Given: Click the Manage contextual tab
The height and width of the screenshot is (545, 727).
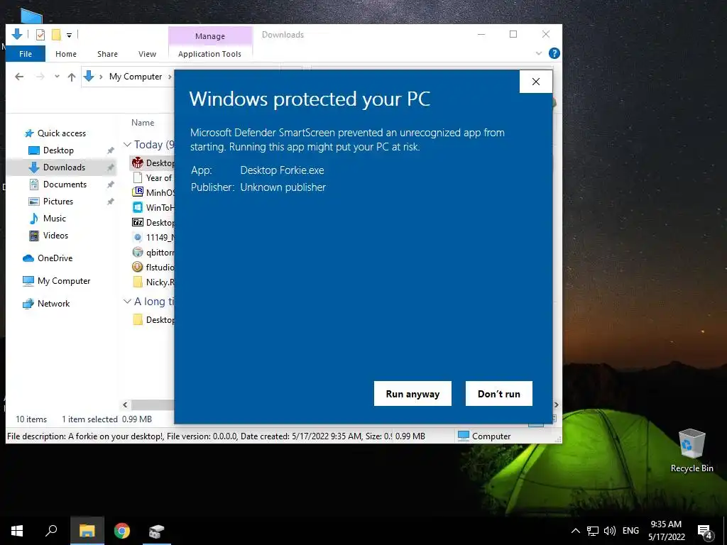Looking at the screenshot, I should pyautogui.click(x=210, y=36).
